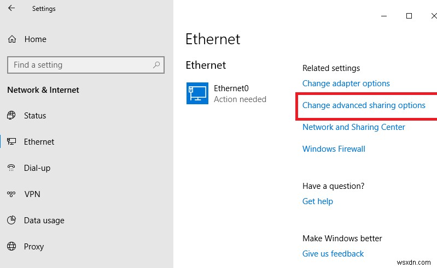Click the Dial-up phone icon
The height and width of the screenshot is (268, 437).
coord(11,168)
